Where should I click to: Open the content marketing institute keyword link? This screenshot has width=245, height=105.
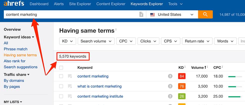[100, 96]
